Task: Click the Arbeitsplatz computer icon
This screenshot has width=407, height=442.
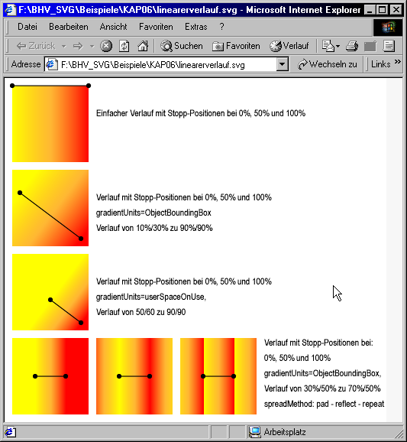Action: coord(255,432)
